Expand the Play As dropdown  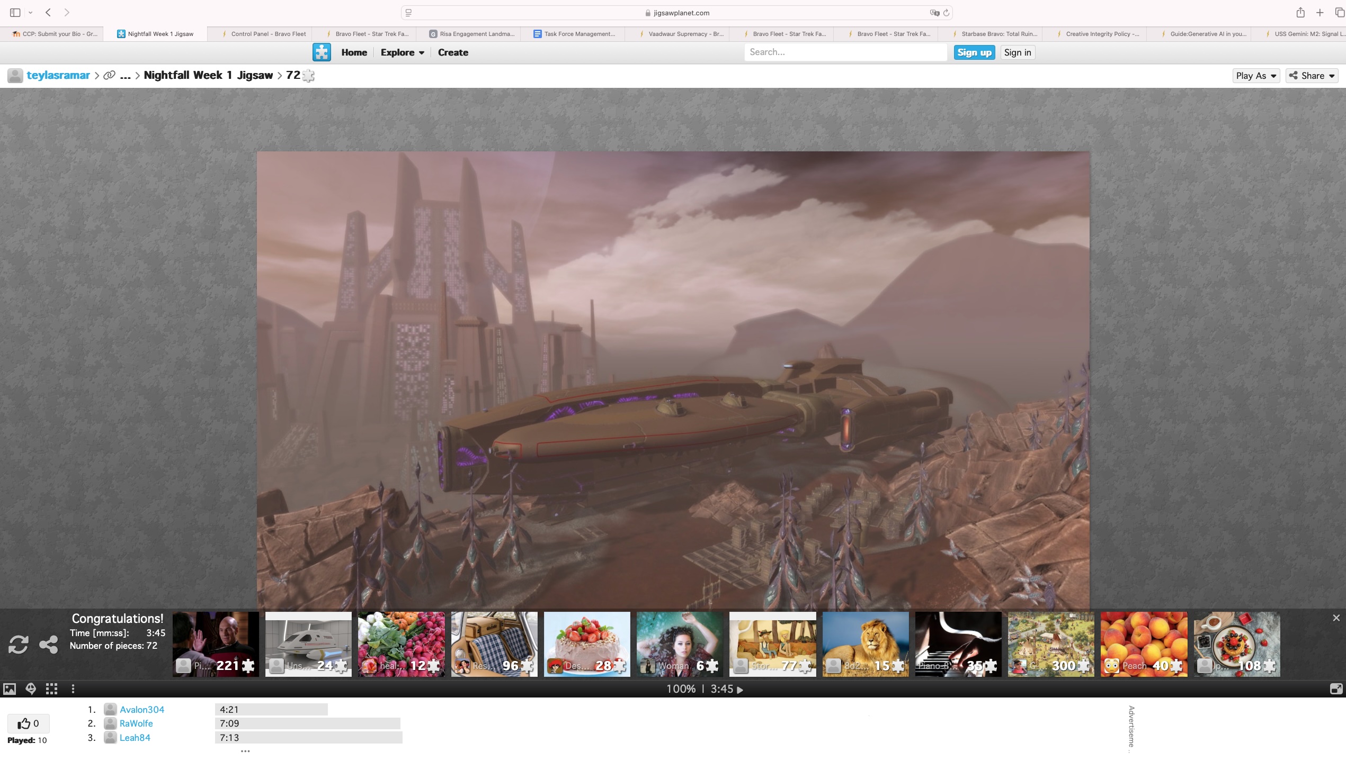(1256, 76)
